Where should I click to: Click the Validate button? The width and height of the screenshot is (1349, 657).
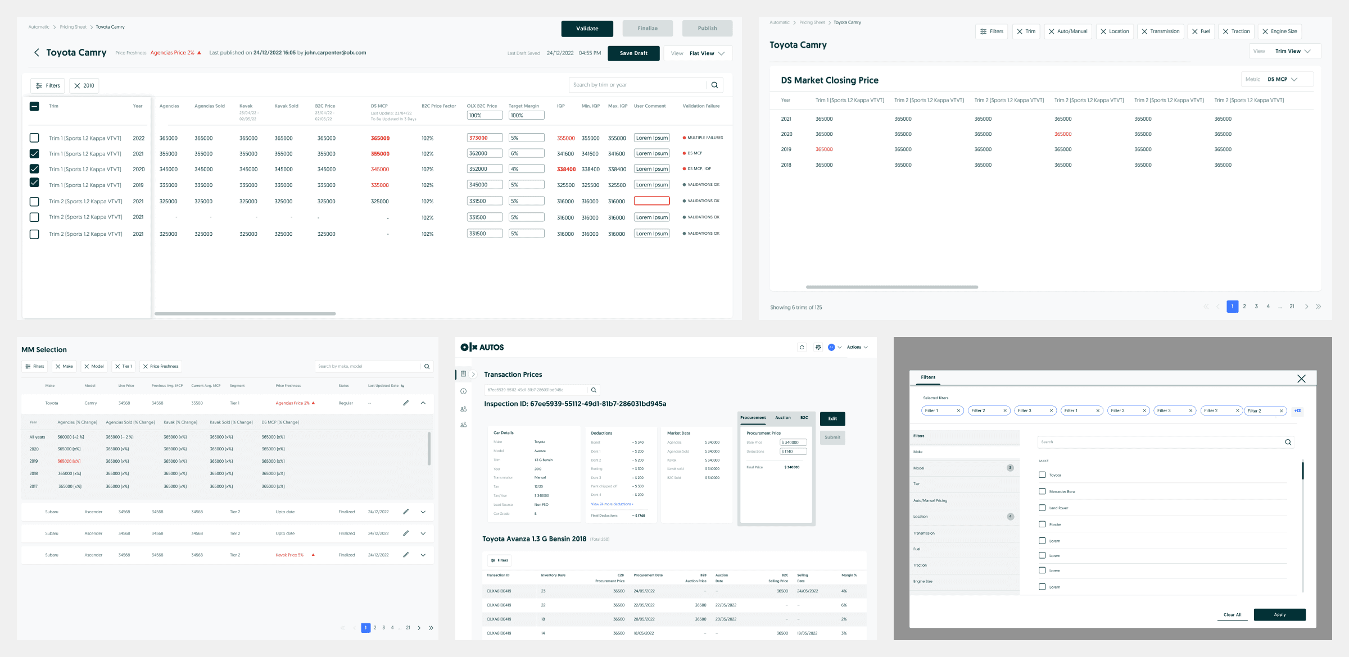(587, 29)
